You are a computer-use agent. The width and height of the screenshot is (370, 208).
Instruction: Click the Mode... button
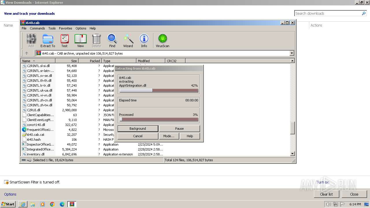pyautogui.click(x=169, y=136)
